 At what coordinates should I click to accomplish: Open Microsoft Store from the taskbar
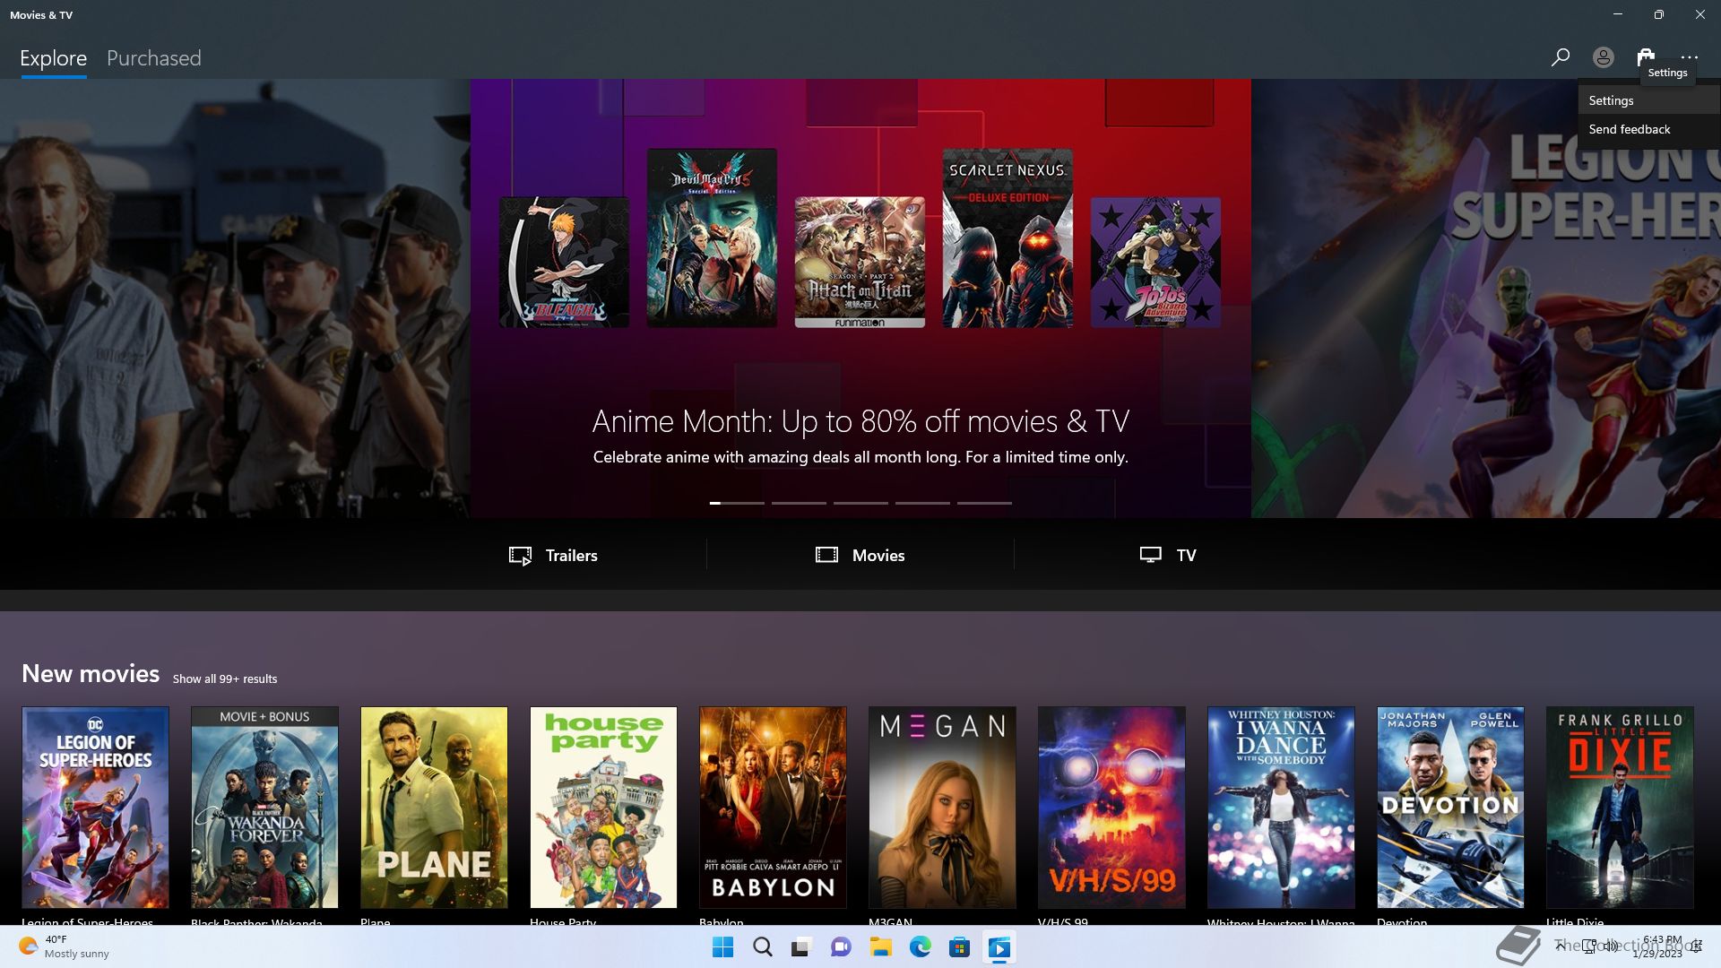coord(959,947)
